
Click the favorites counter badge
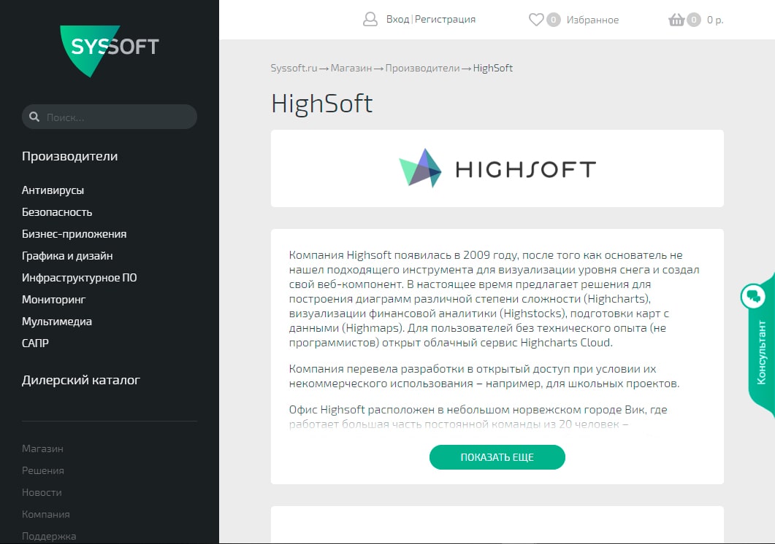[x=553, y=20]
